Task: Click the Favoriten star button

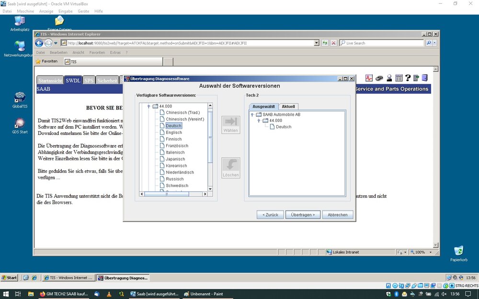Action: click(x=46, y=61)
